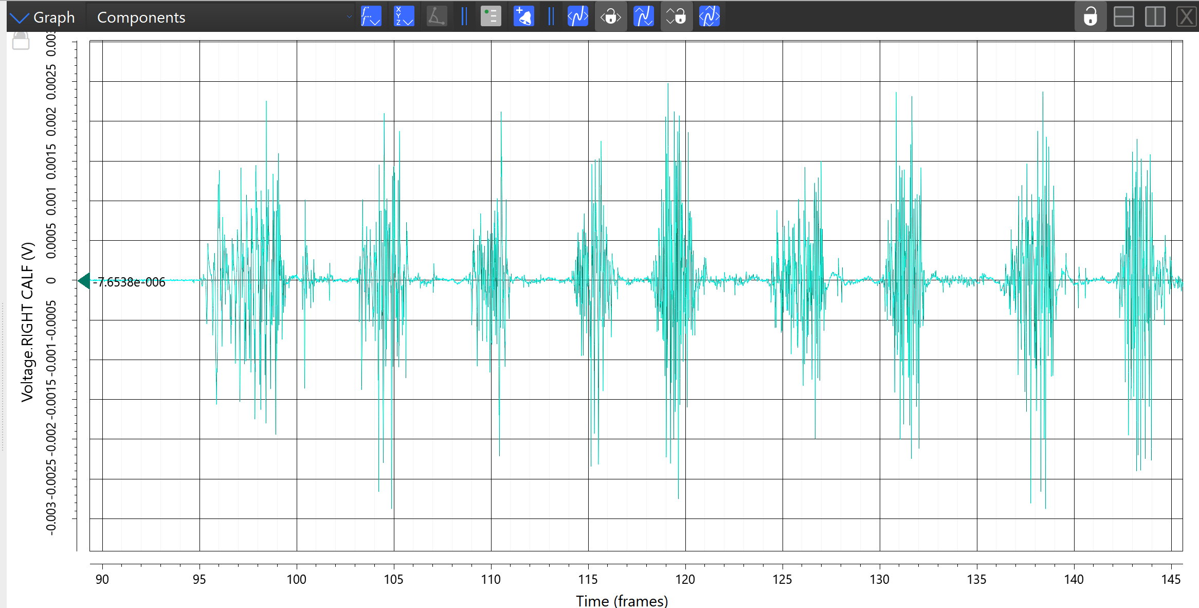Click the greyed-out angle plot icon
Viewport: 1199px width, 608px height.
click(437, 16)
